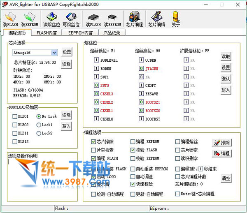
Task: Click the 擦除 erase button with eraser icon
Action: [x=222, y=143]
